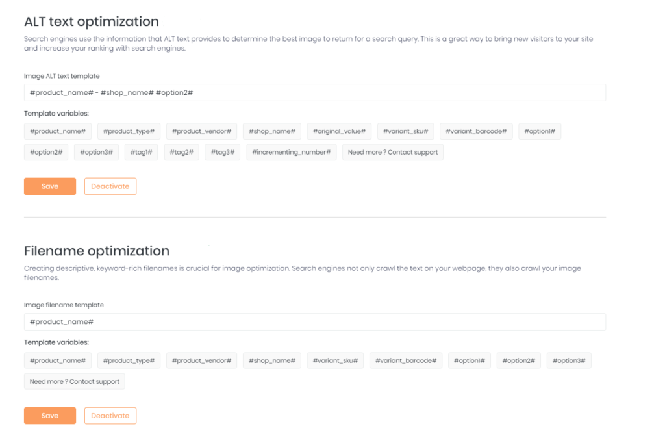Insert #option3# into filename template
The height and width of the screenshot is (441, 665).
[x=569, y=360]
